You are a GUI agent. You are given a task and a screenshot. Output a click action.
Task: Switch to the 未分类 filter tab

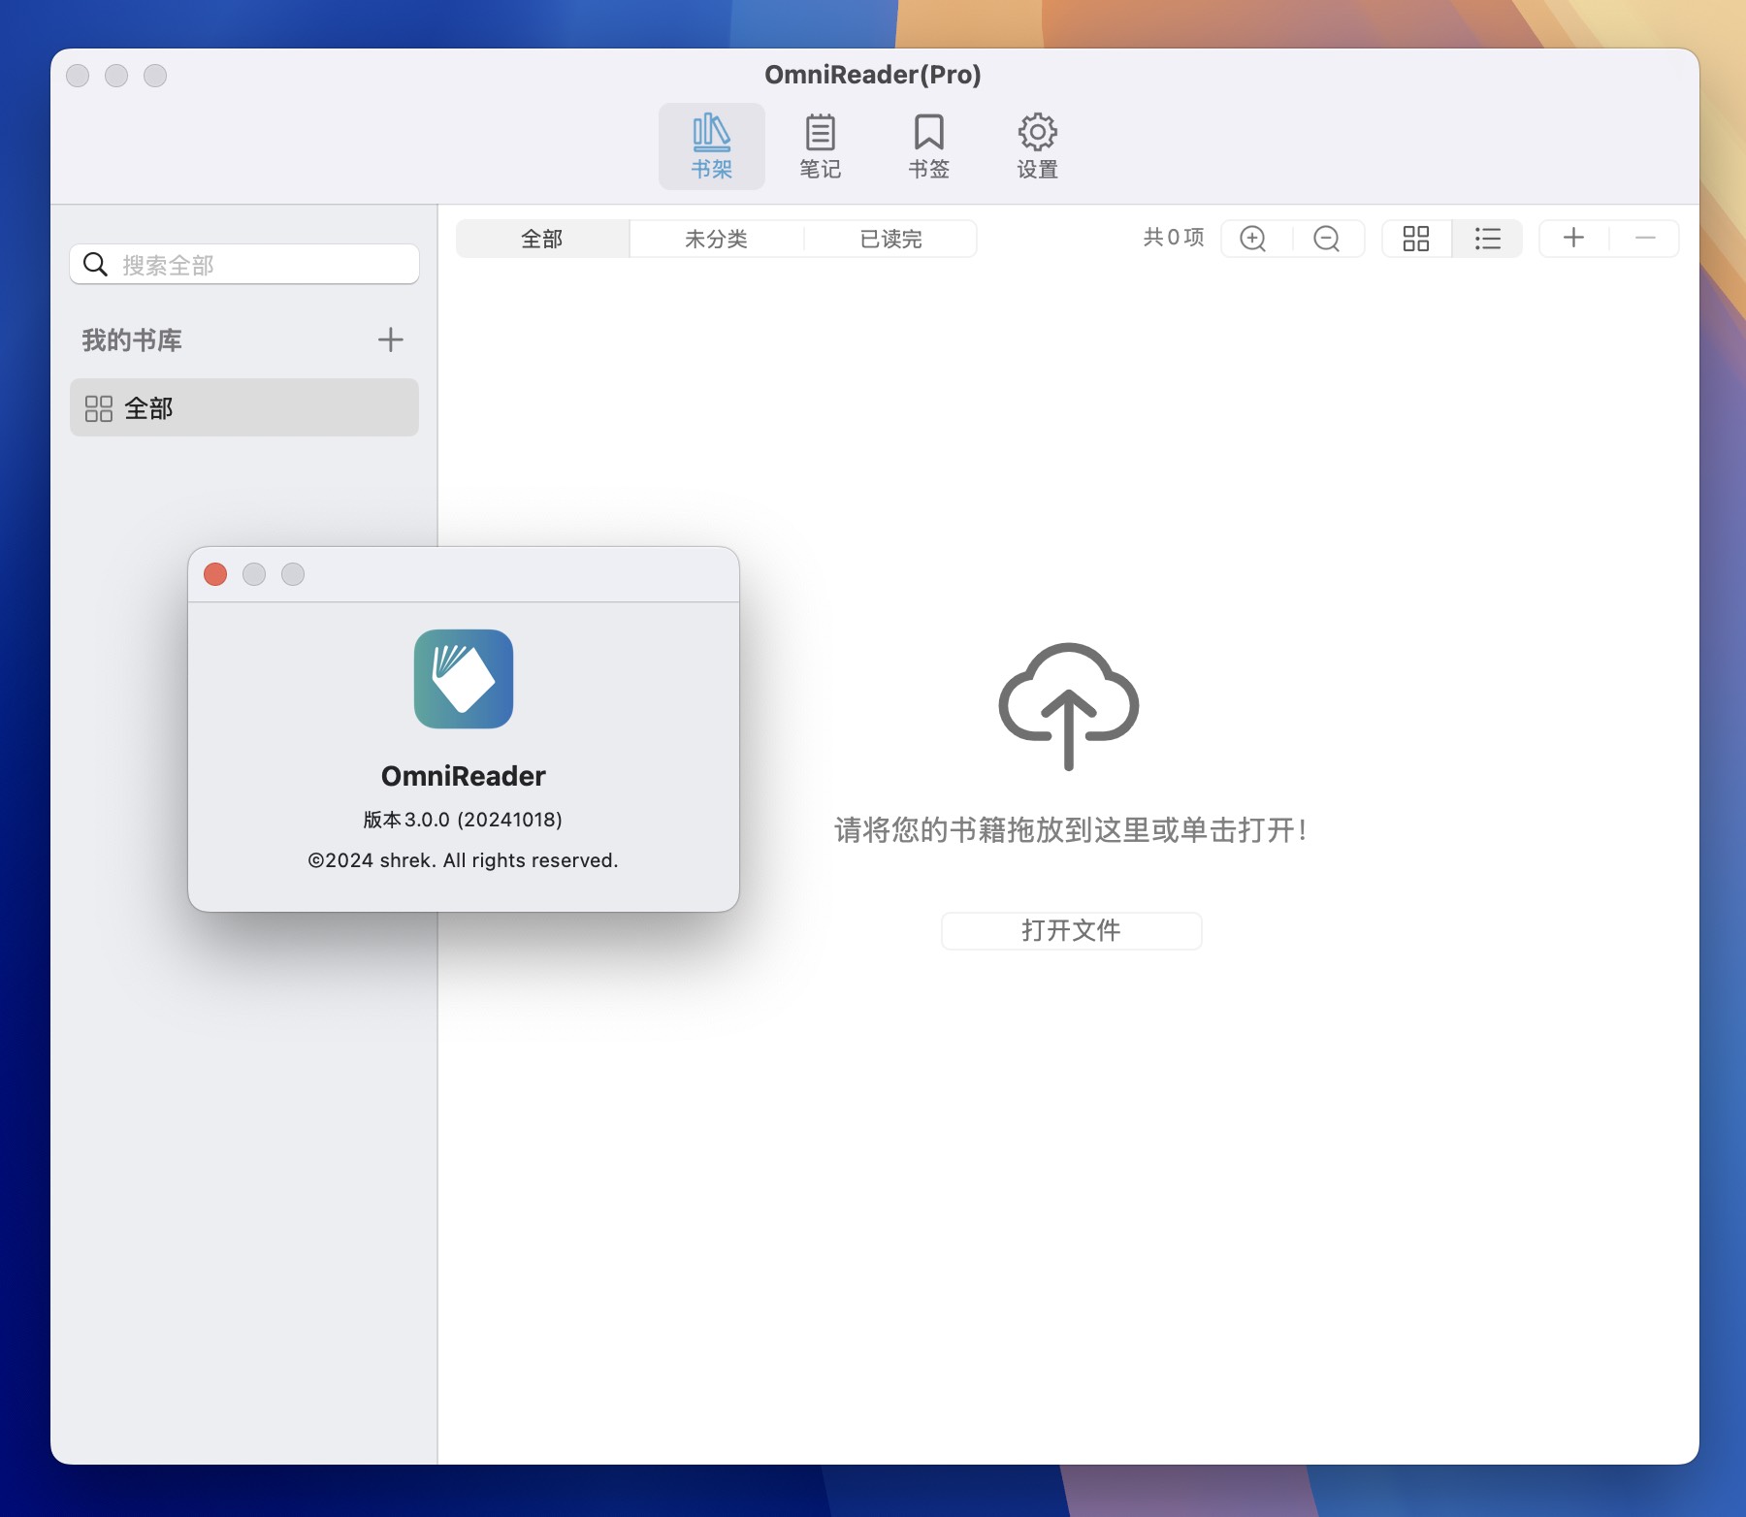tap(716, 239)
